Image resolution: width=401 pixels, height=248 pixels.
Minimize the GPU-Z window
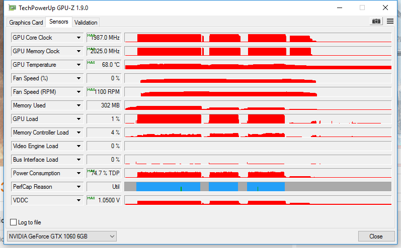tap(340, 8)
